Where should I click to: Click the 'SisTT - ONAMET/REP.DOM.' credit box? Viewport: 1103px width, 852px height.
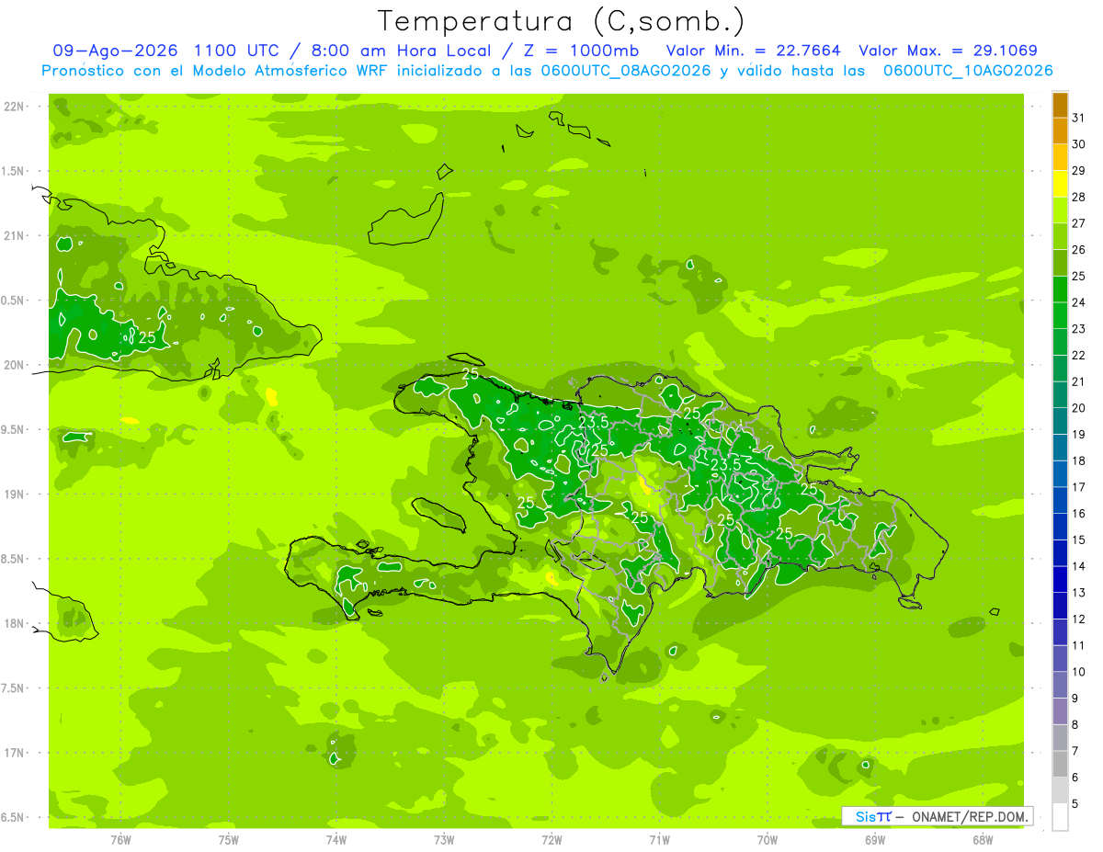(938, 816)
